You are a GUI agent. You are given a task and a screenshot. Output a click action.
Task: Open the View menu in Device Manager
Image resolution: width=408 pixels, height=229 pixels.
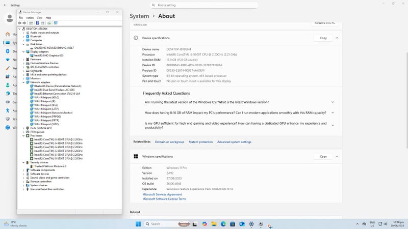tap(39, 18)
